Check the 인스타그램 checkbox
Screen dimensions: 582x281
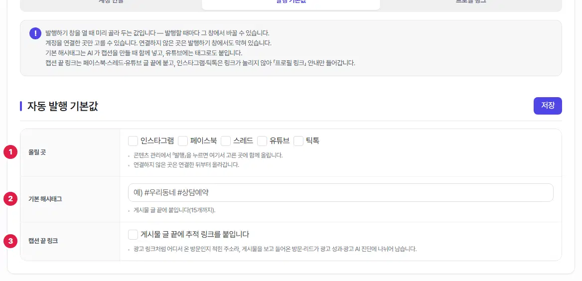[x=133, y=141]
